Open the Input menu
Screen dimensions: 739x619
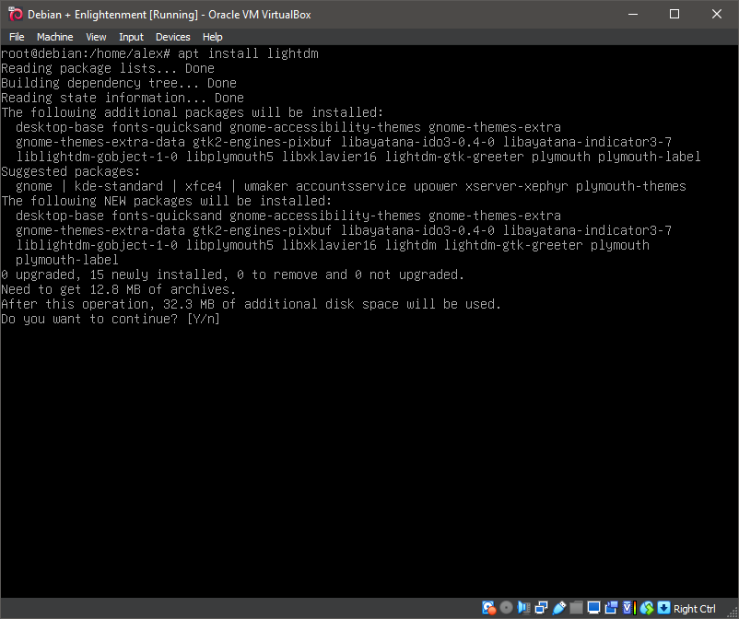click(130, 37)
